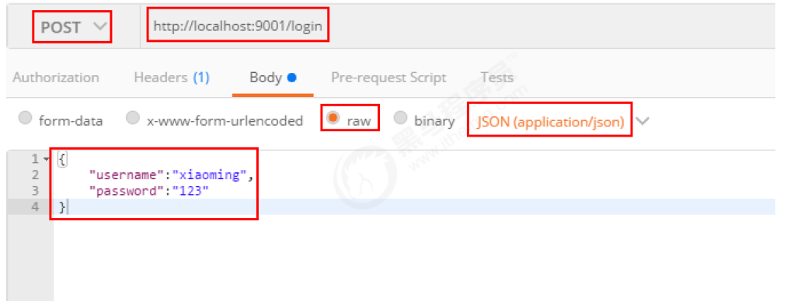Open the Pre-request Script tab
This screenshot has height=301, width=801.
(388, 78)
